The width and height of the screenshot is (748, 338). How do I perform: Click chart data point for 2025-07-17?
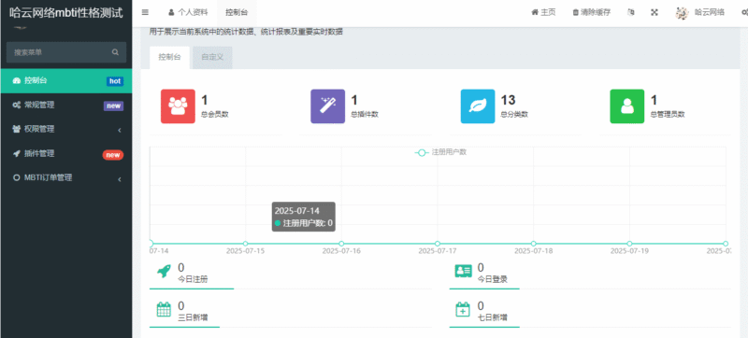tap(438, 244)
